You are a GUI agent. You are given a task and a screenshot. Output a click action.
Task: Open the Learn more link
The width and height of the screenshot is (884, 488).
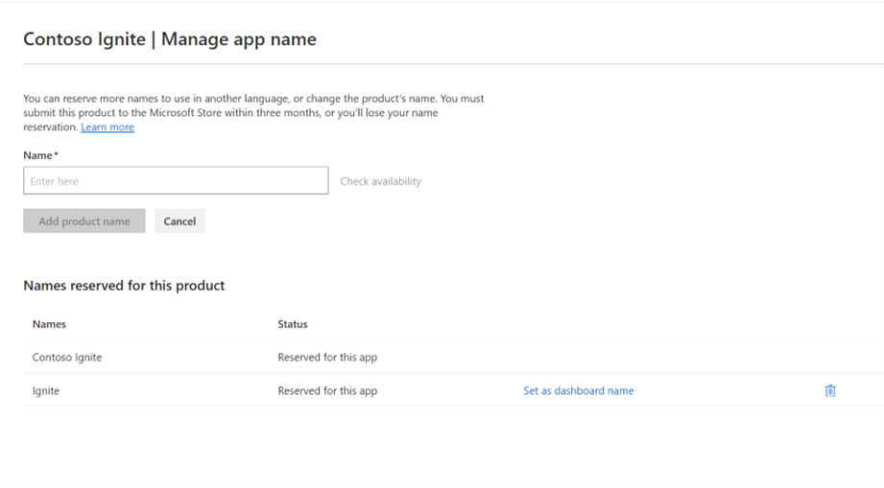coord(108,128)
